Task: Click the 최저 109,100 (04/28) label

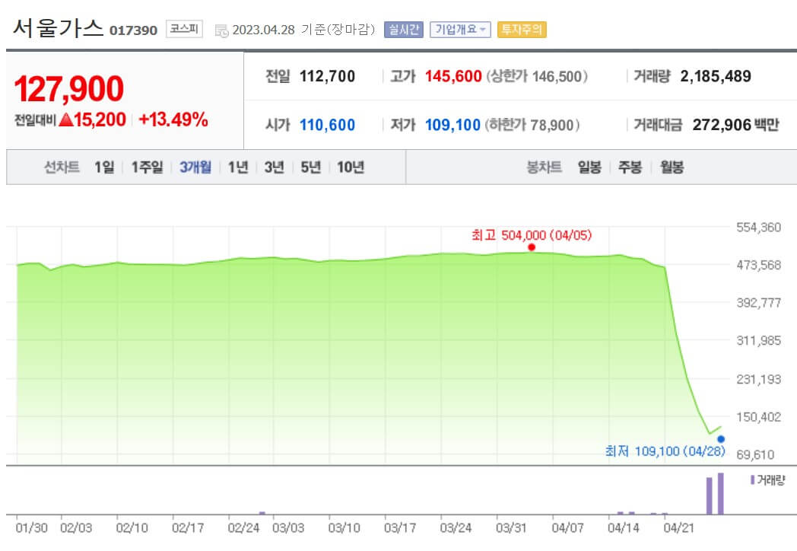Action: [x=665, y=451]
